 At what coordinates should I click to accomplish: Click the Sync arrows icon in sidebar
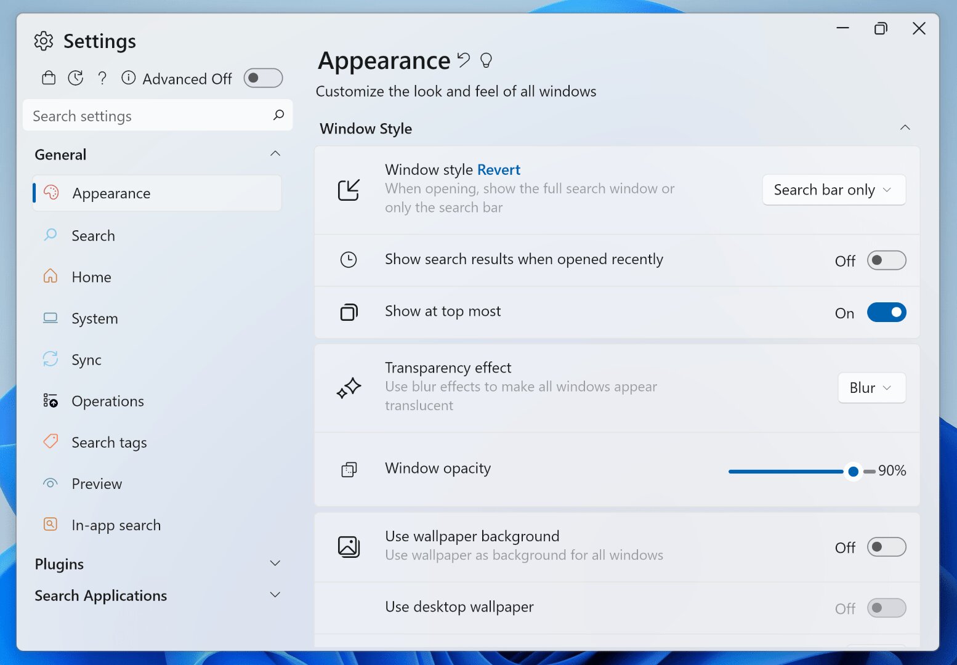coord(50,359)
